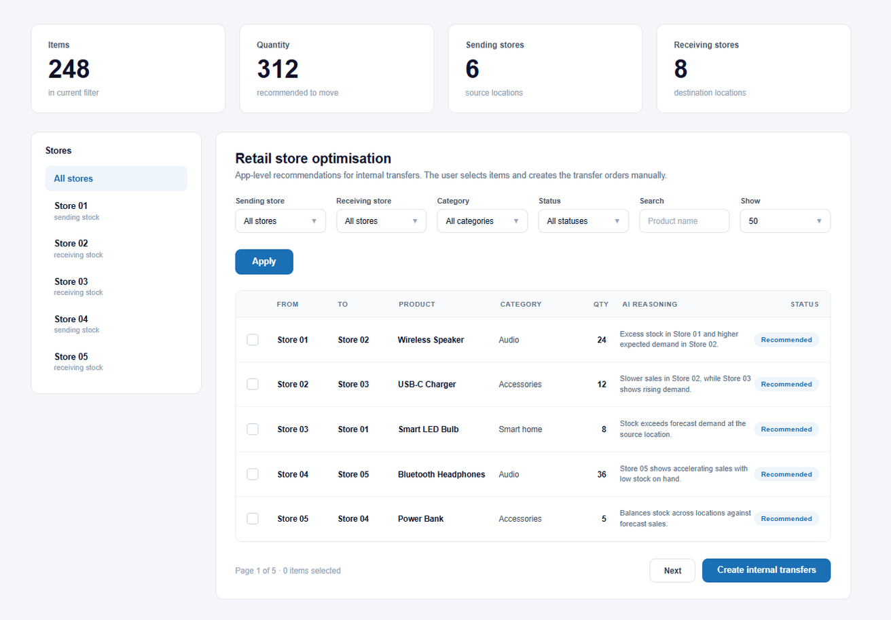Viewport: 891px width, 620px height.
Task: Choose Store 01 in the Stores sidebar
Action: click(116, 210)
